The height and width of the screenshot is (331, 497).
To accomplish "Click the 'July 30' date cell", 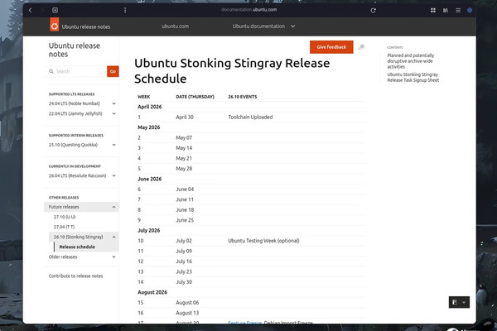I will coord(184,282).
